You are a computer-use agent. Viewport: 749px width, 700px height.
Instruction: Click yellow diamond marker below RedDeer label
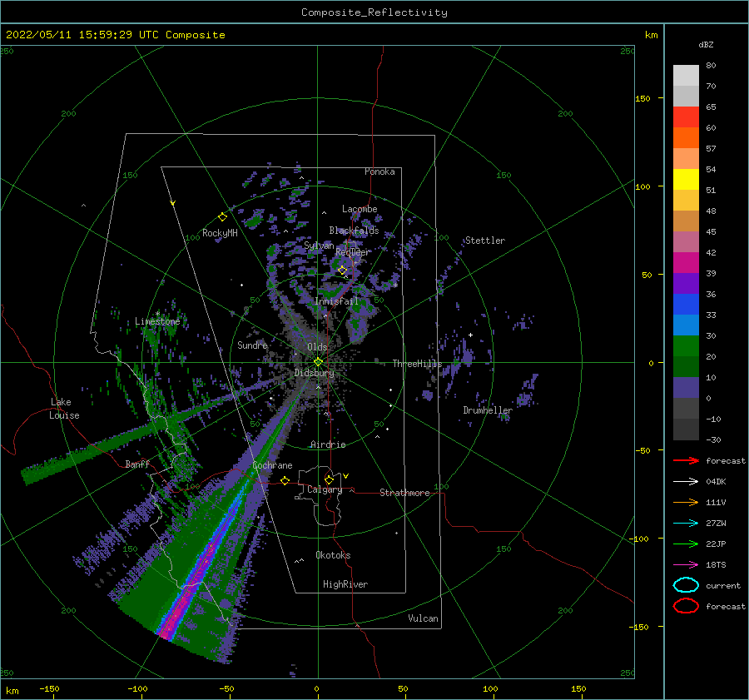[342, 271]
